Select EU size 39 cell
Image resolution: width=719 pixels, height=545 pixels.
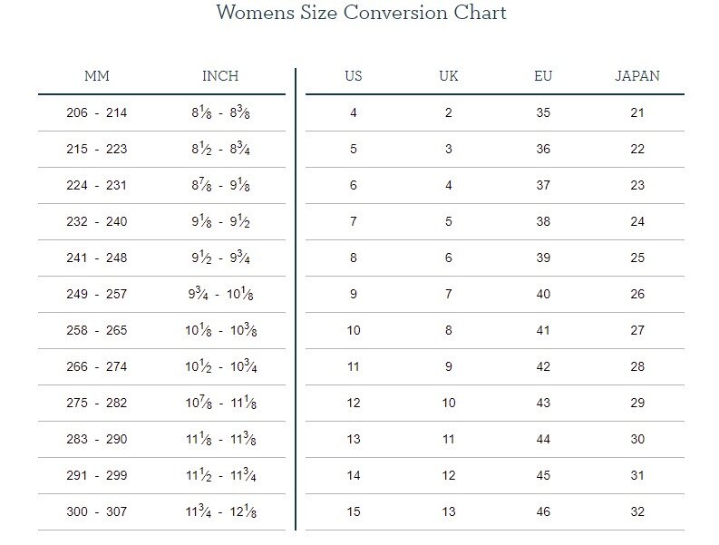[543, 258]
